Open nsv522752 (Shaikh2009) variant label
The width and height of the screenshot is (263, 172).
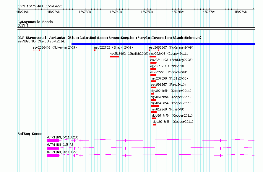tap(113, 47)
